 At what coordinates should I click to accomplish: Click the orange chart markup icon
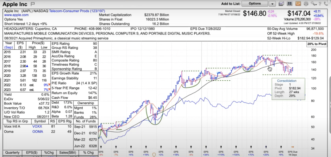[x=297, y=4]
